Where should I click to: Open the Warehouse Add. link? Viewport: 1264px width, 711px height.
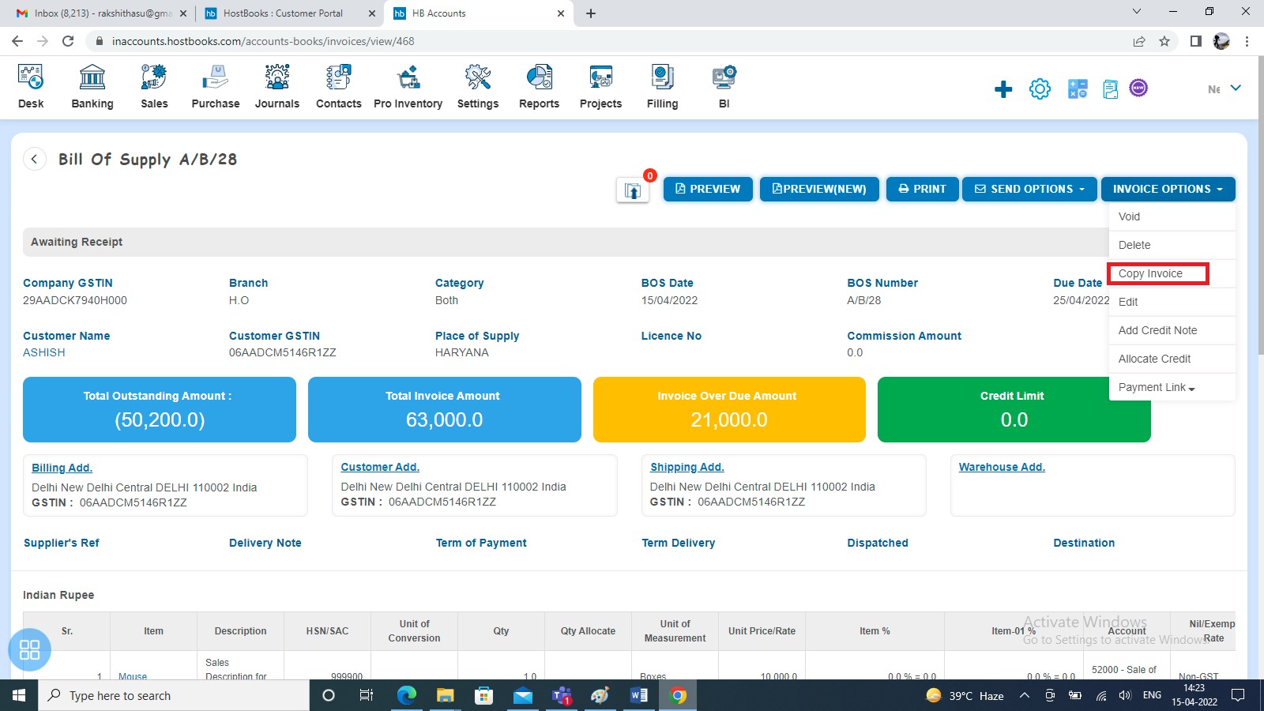(1002, 467)
